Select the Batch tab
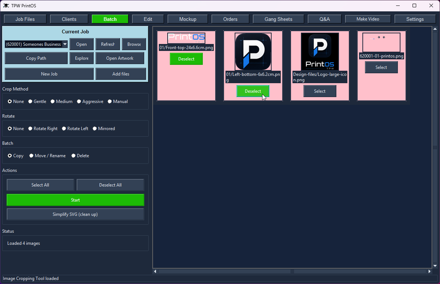This screenshot has height=284, width=440. 110,19
